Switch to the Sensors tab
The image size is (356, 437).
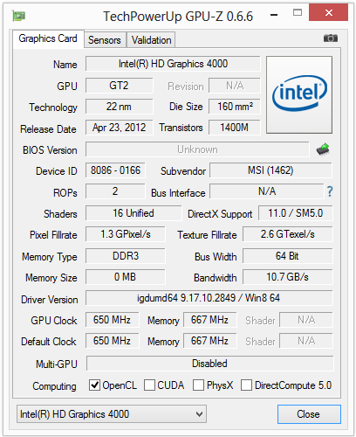point(105,40)
